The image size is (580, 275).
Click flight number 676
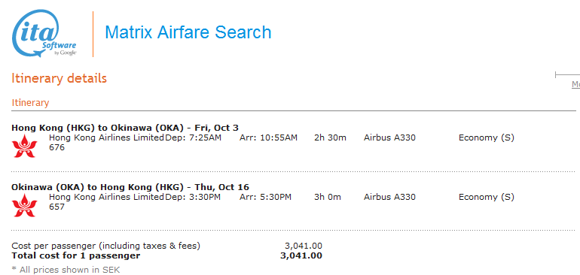point(56,148)
